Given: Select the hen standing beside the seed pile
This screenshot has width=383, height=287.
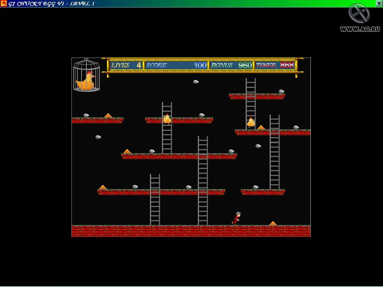Looking at the screenshot, I should (251, 122).
